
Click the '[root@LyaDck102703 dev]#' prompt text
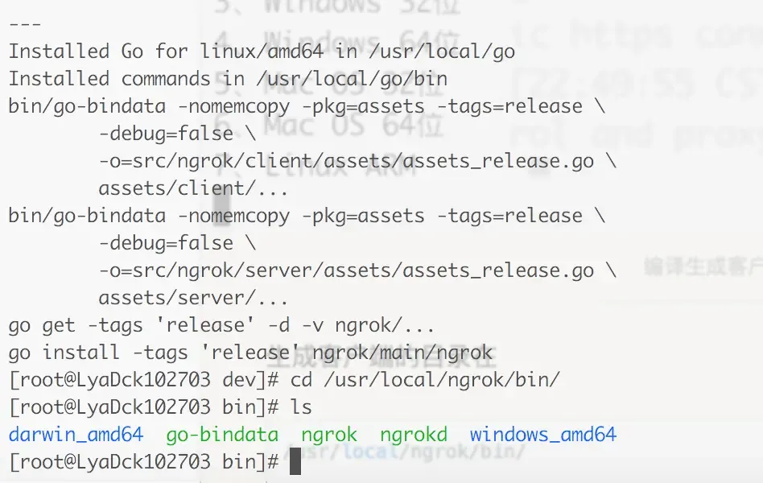[x=143, y=380]
